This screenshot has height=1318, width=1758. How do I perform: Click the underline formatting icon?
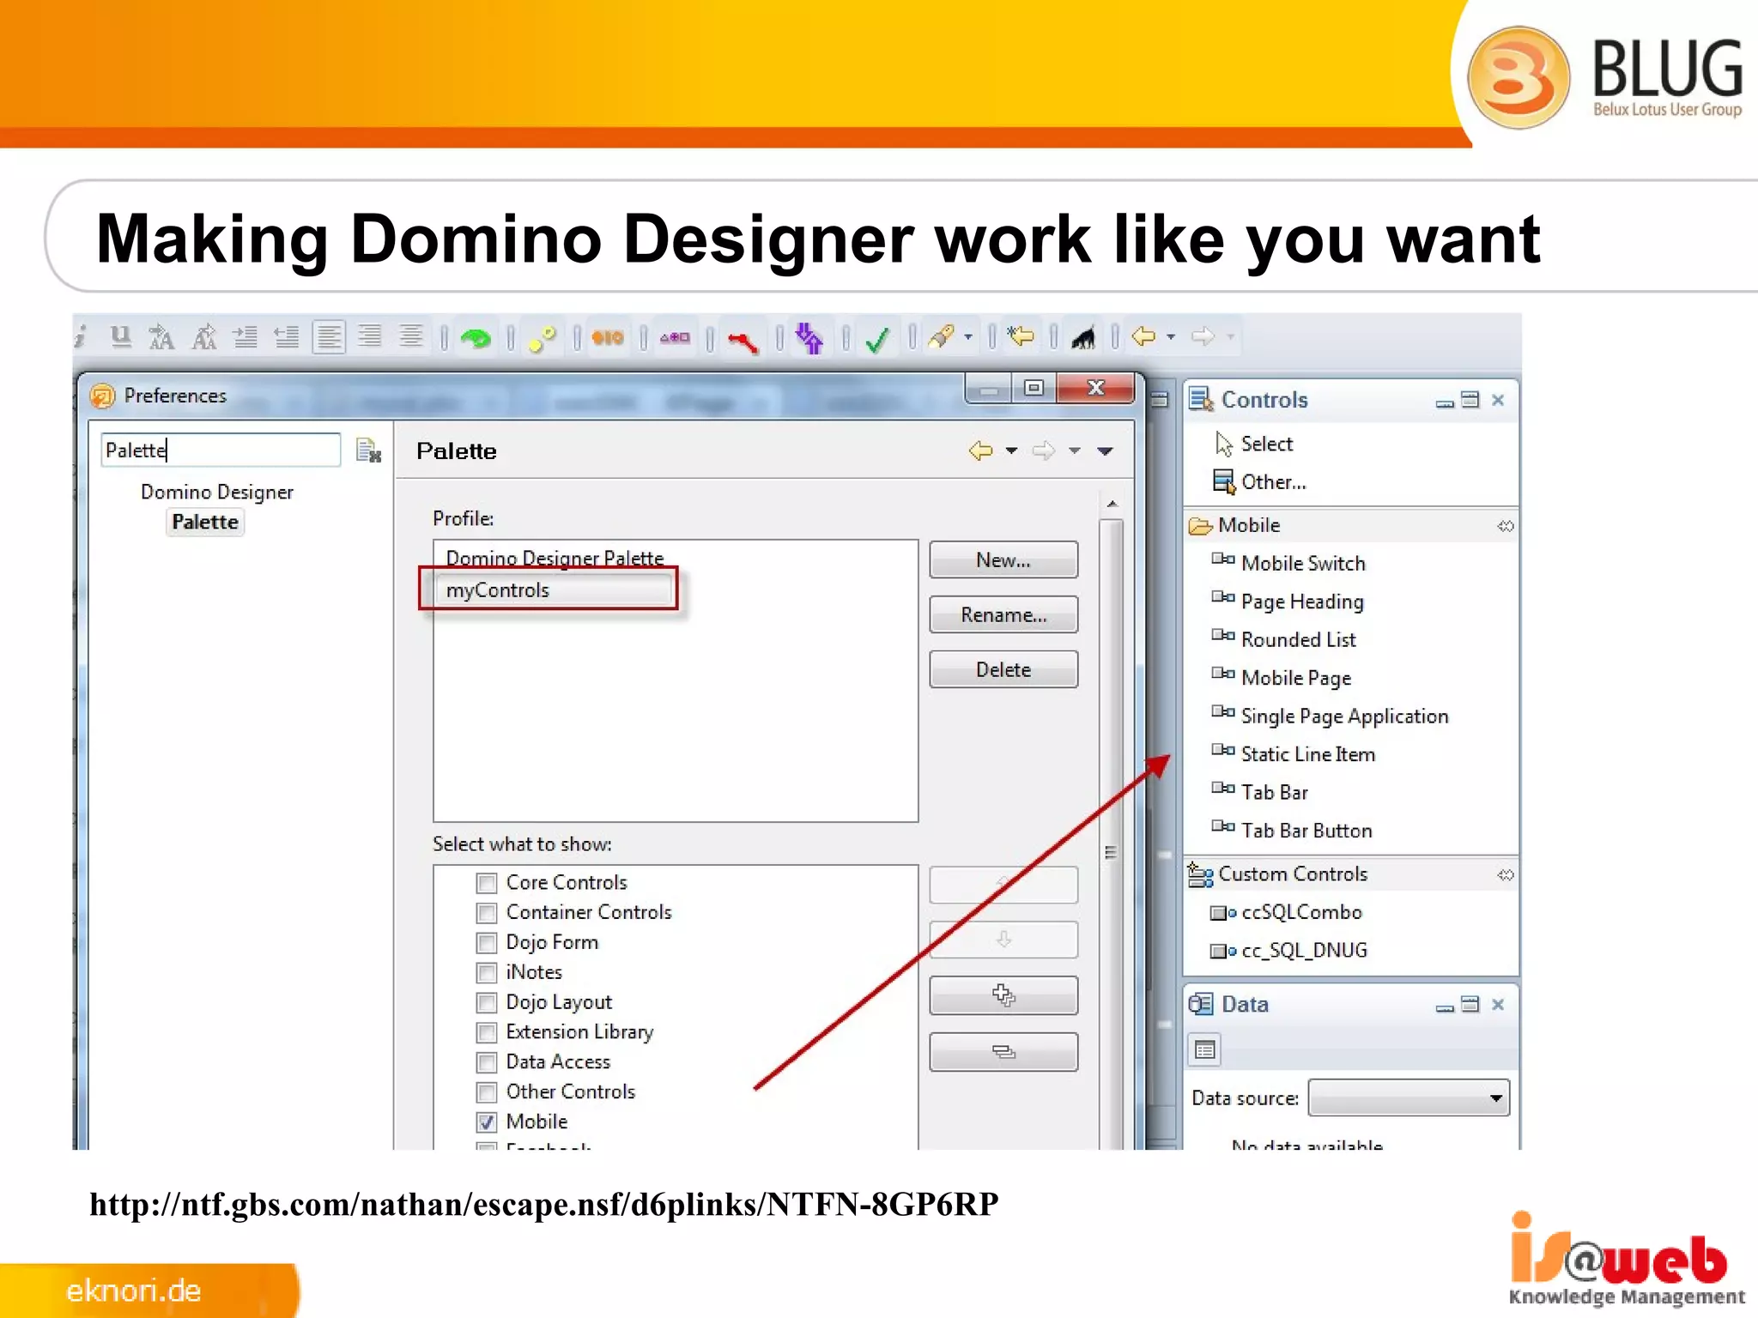point(121,336)
